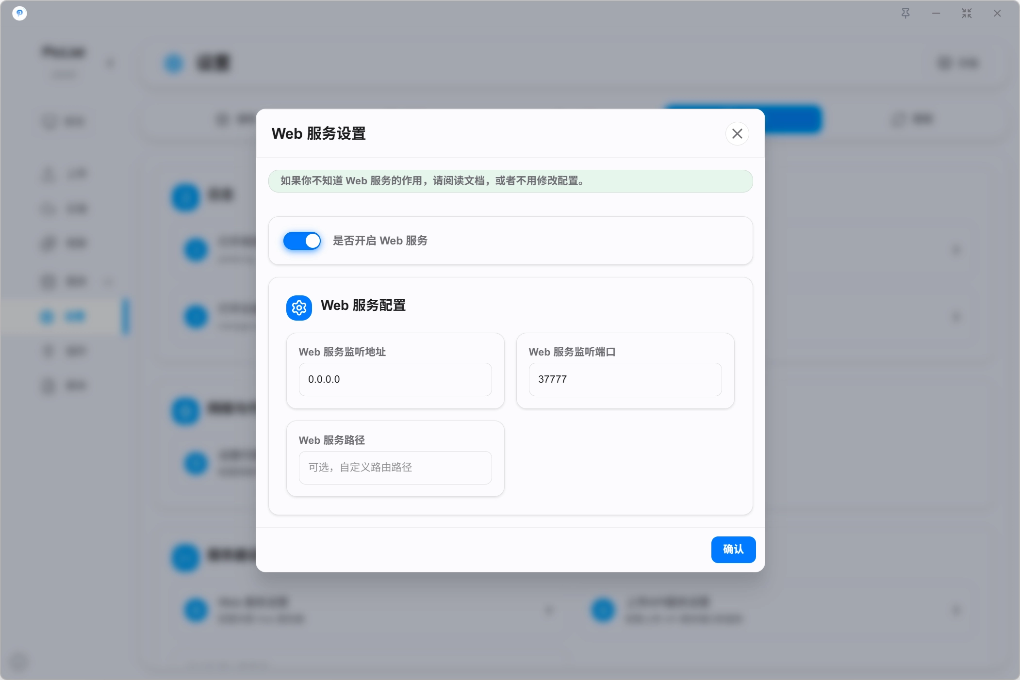Close the Web 服务设置 dialog
This screenshot has width=1020, height=680.
click(737, 133)
